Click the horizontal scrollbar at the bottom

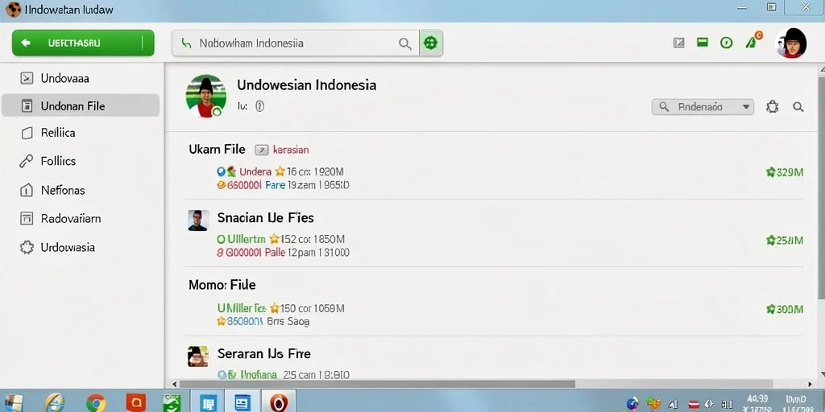tap(377, 384)
